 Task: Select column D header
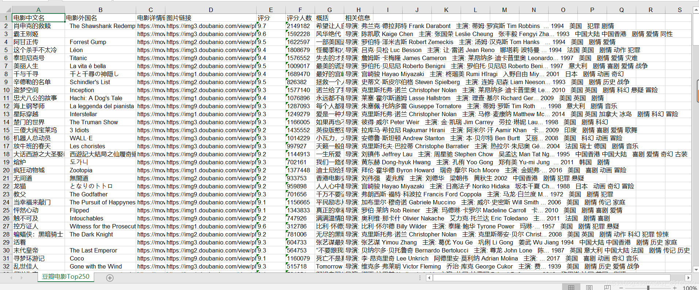pos(211,10)
